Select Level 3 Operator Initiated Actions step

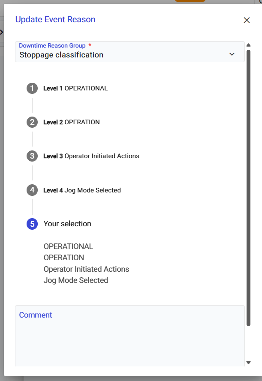91,156
